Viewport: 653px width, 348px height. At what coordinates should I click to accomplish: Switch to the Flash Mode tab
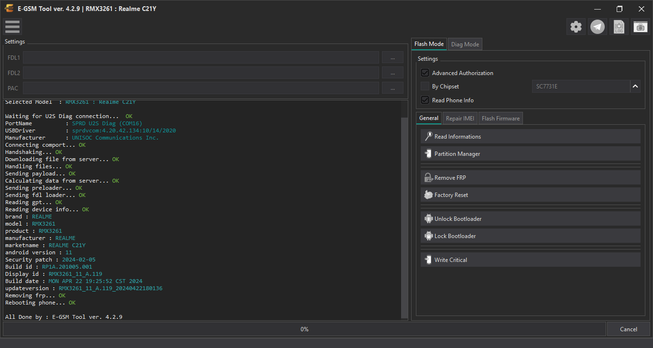429,44
